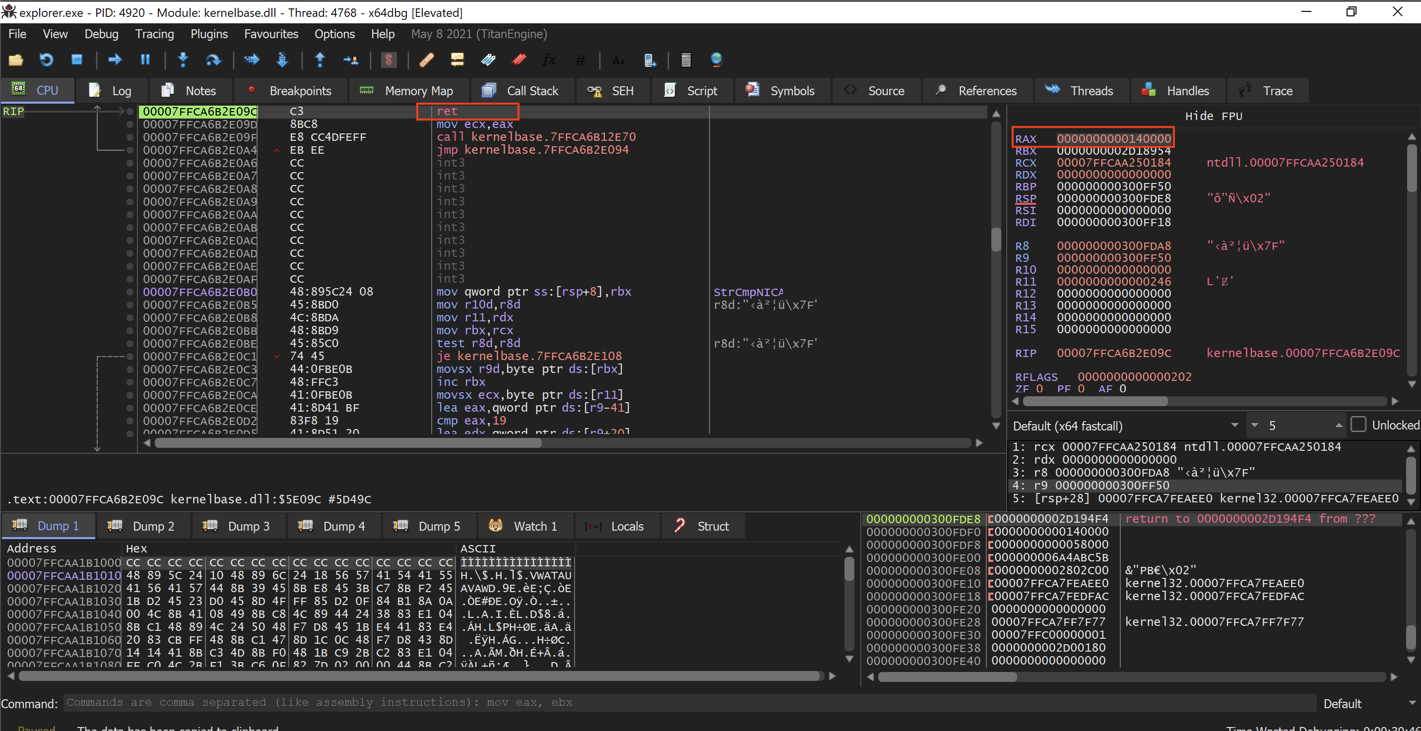The width and height of the screenshot is (1421, 731).
Task: Select the call kernelbase.7FFCA6B12E70 instruction
Action: pos(536,137)
